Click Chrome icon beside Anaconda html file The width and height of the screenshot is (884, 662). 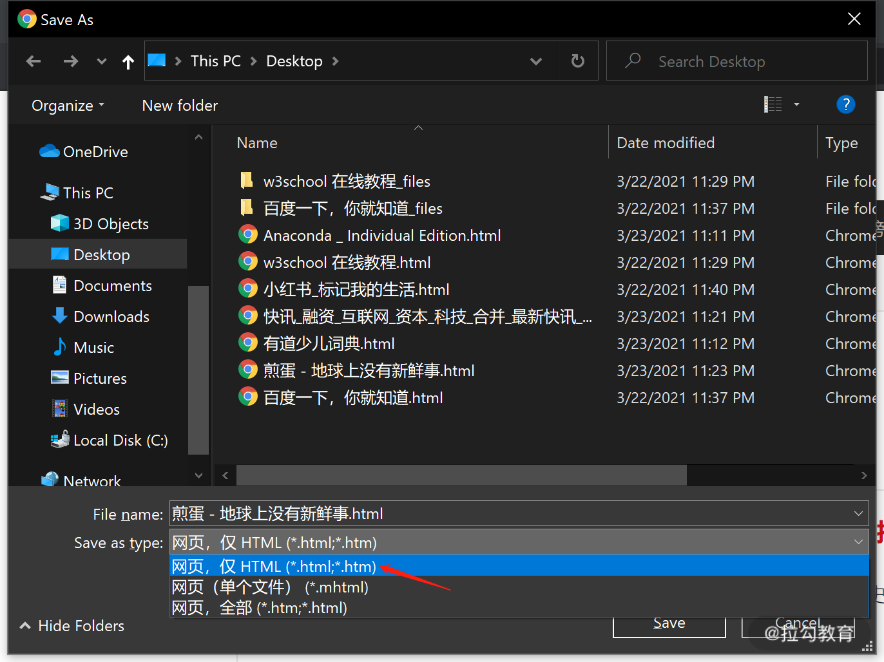pyautogui.click(x=247, y=235)
